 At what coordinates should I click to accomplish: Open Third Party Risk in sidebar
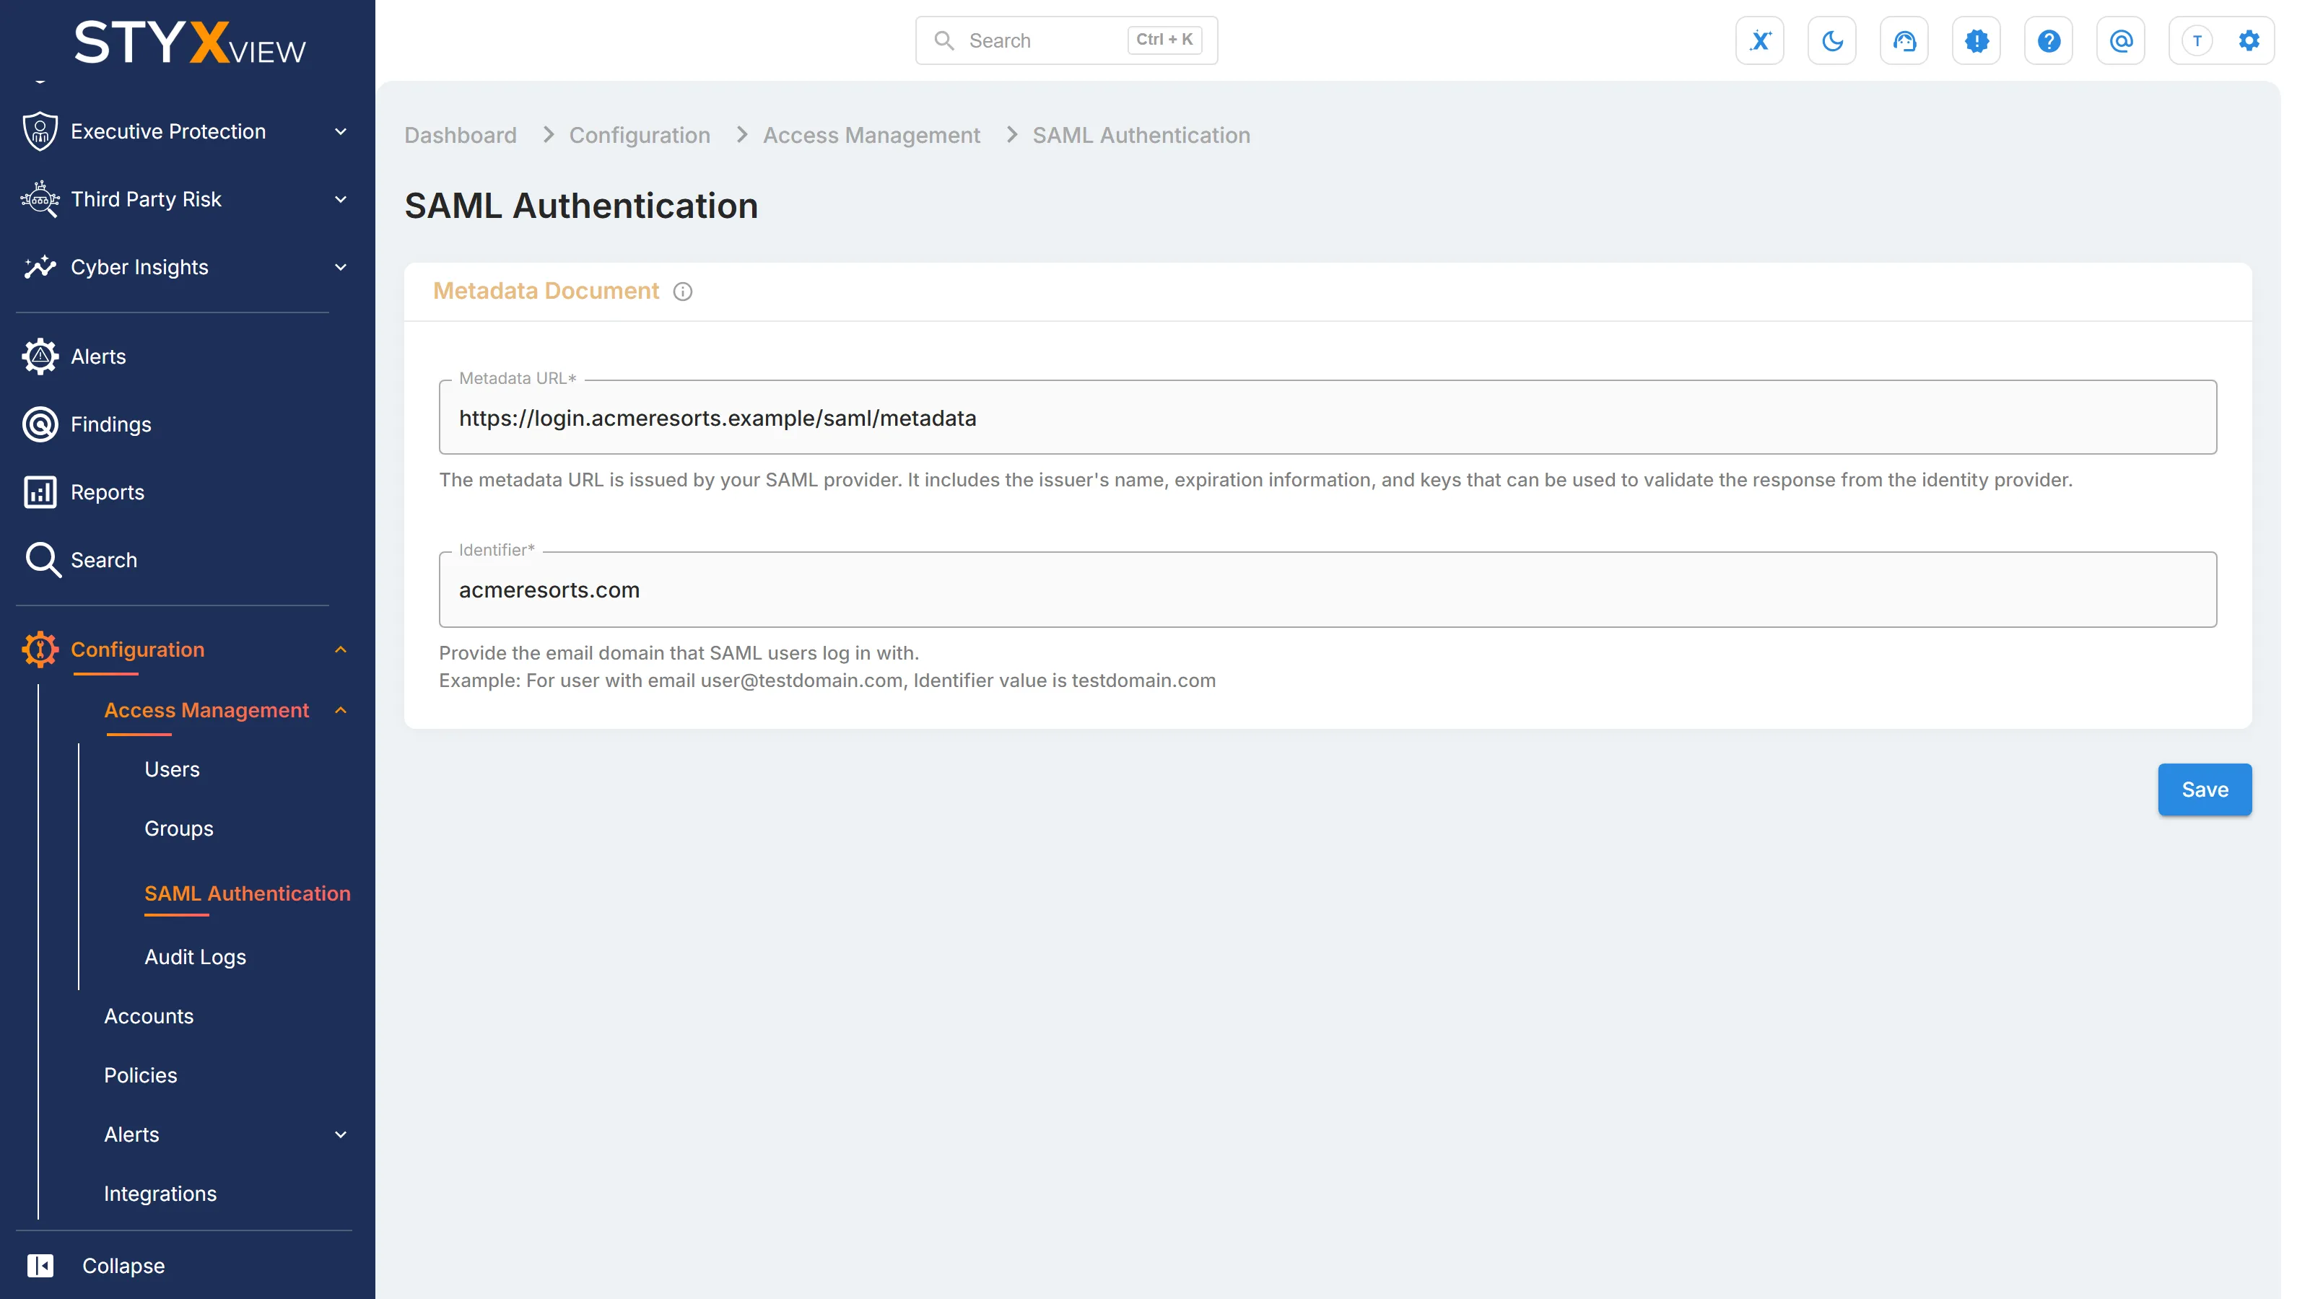(146, 199)
